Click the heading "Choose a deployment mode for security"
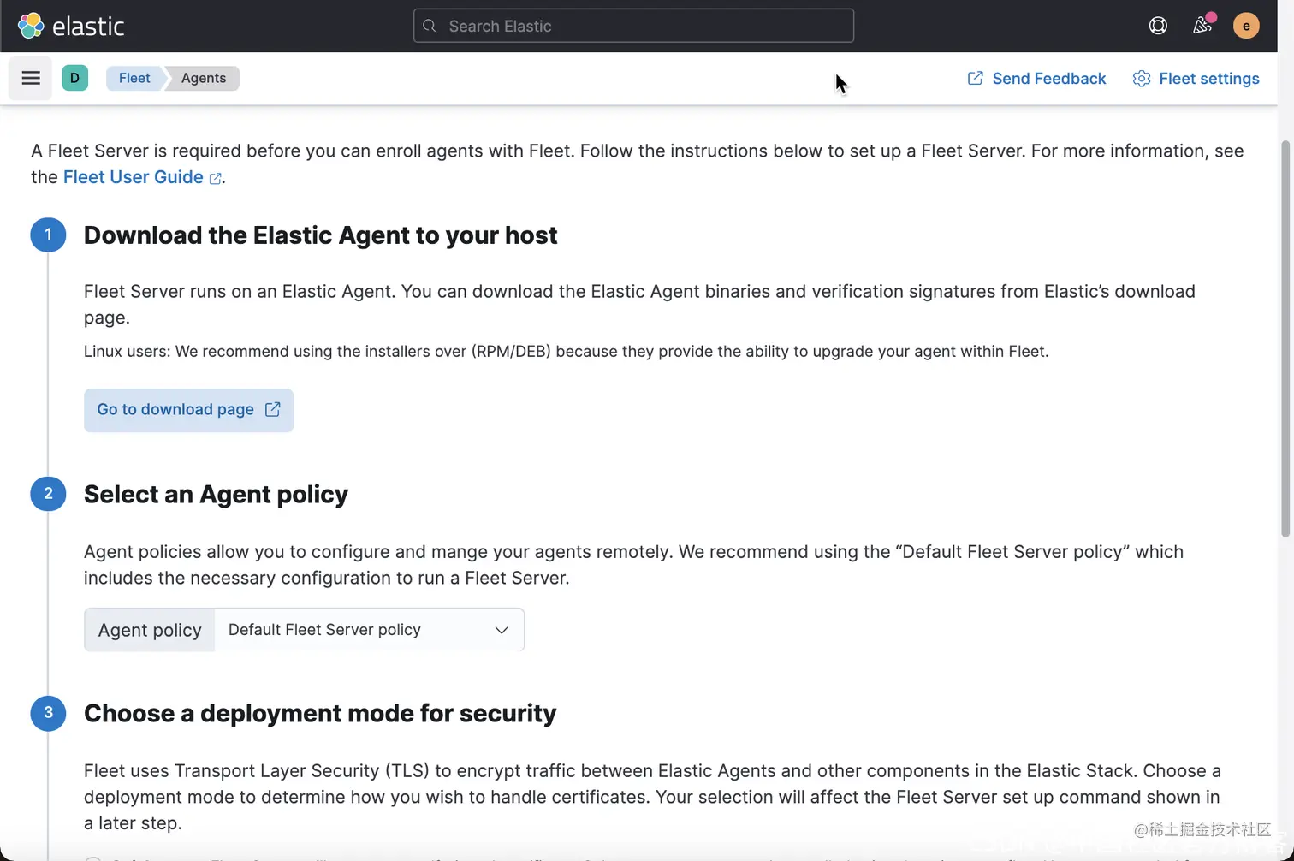 (320, 713)
